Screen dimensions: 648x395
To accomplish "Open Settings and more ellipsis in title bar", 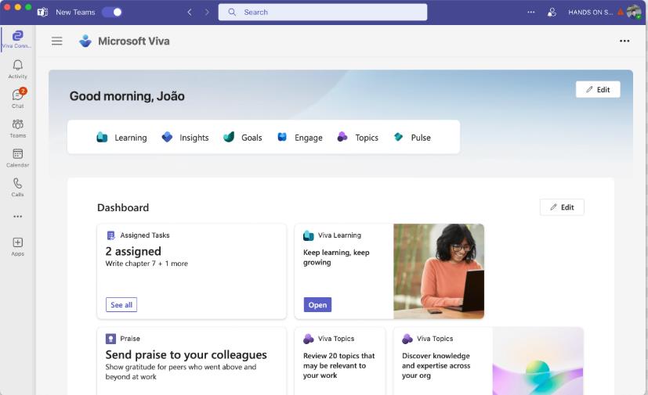I will click(531, 12).
